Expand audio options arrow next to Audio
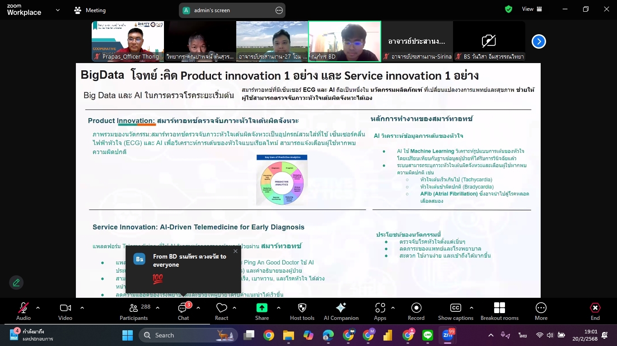Viewport: 617px width, 346px height. pos(38,308)
